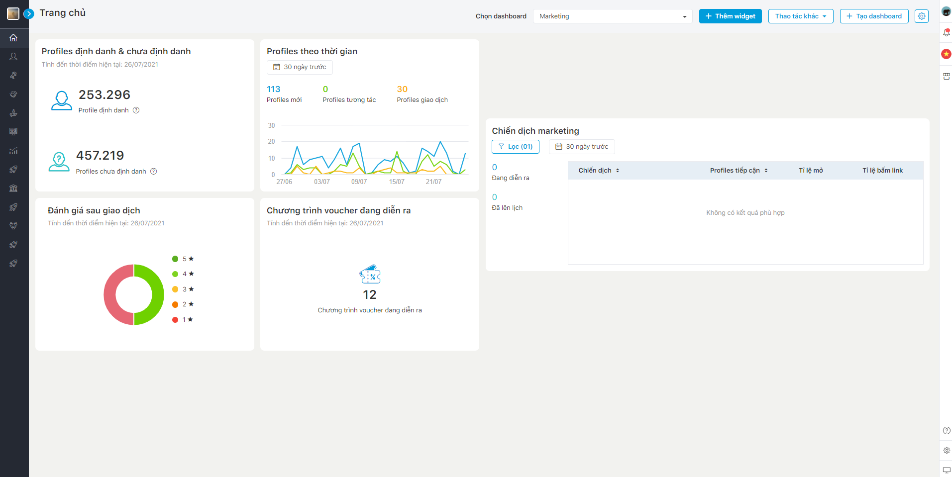Click the Thêm widget button
The width and height of the screenshot is (952, 477).
pyautogui.click(x=730, y=16)
